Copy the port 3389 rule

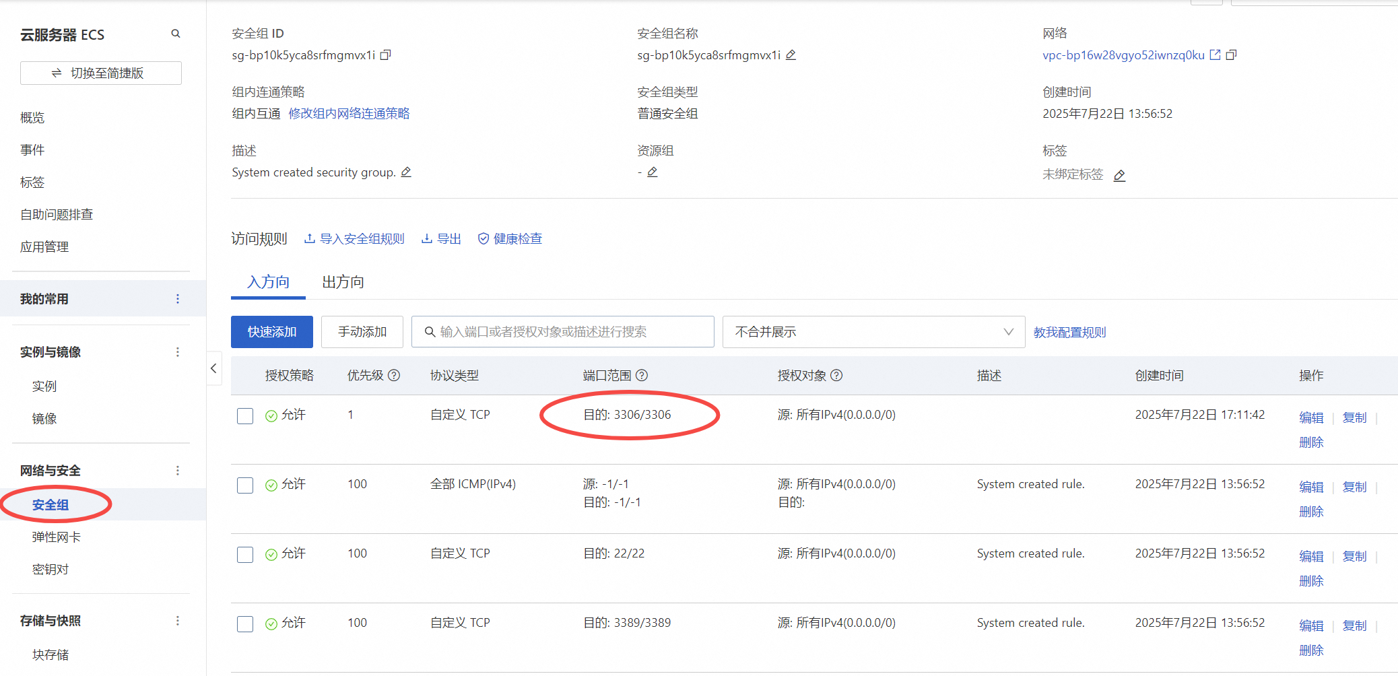click(x=1354, y=626)
